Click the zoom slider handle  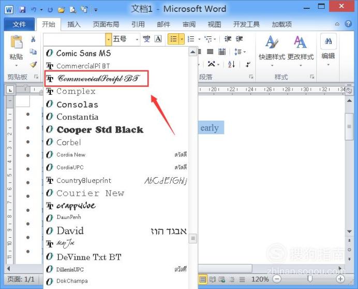pos(310,279)
